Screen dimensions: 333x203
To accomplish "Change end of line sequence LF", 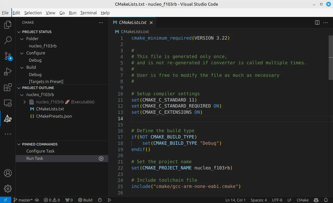I will [290, 200].
